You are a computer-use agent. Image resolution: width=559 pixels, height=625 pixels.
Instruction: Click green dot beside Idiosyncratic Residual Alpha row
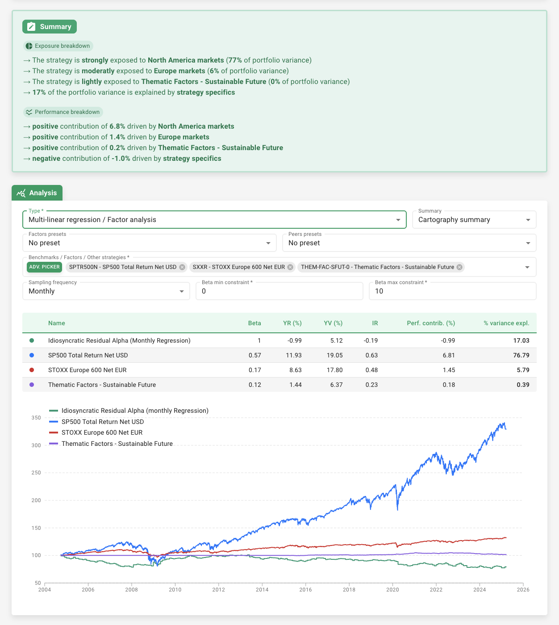click(32, 340)
